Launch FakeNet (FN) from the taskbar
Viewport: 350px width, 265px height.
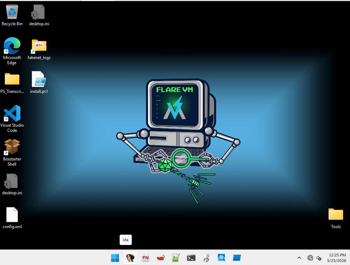tap(146, 258)
